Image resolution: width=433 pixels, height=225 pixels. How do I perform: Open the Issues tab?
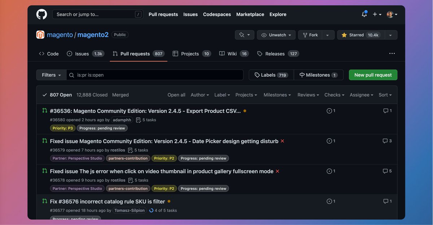click(86, 54)
